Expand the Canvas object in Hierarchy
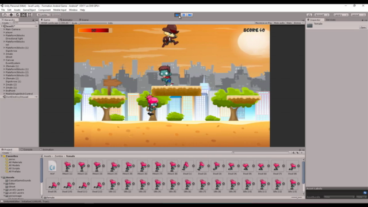The width and height of the screenshot is (368, 207). (4, 60)
